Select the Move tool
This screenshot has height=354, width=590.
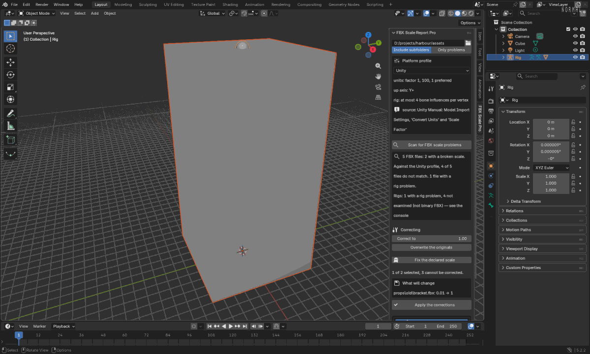(x=10, y=62)
